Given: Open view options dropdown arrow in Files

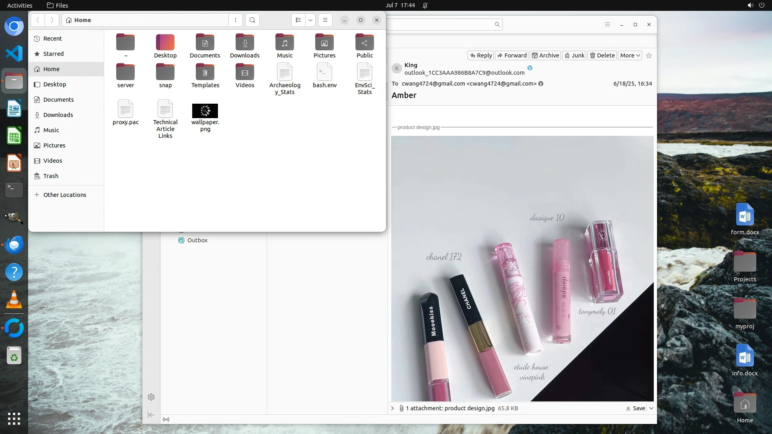Looking at the screenshot, I should click(310, 20).
